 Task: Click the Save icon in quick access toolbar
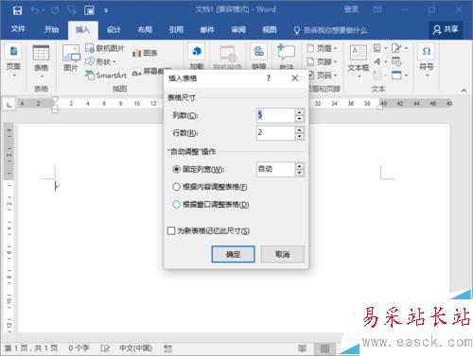pyautogui.click(x=17, y=10)
